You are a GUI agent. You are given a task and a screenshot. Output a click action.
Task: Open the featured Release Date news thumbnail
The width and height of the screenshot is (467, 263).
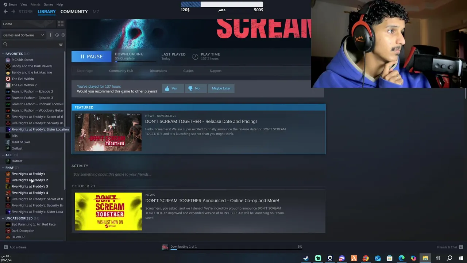click(x=108, y=132)
